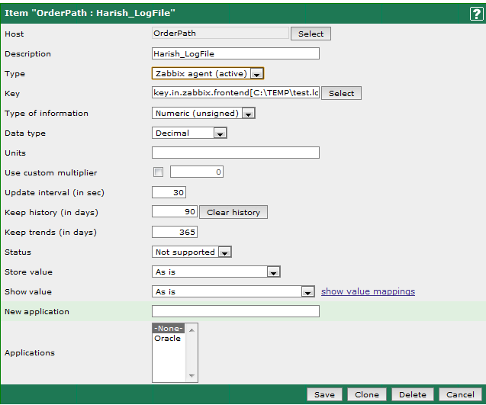Expand the Status dropdown

[x=192, y=252]
